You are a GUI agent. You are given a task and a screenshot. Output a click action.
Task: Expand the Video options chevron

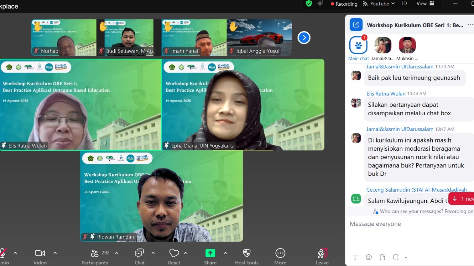tap(55, 253)
